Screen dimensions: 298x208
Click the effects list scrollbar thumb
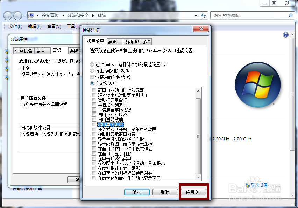coord(198,136)
